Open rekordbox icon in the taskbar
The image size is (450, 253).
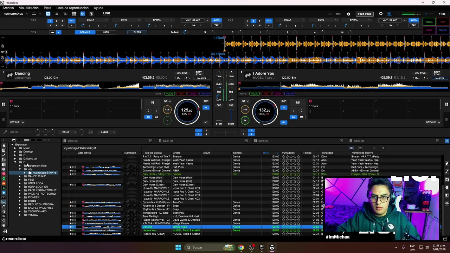pos(272,247)
